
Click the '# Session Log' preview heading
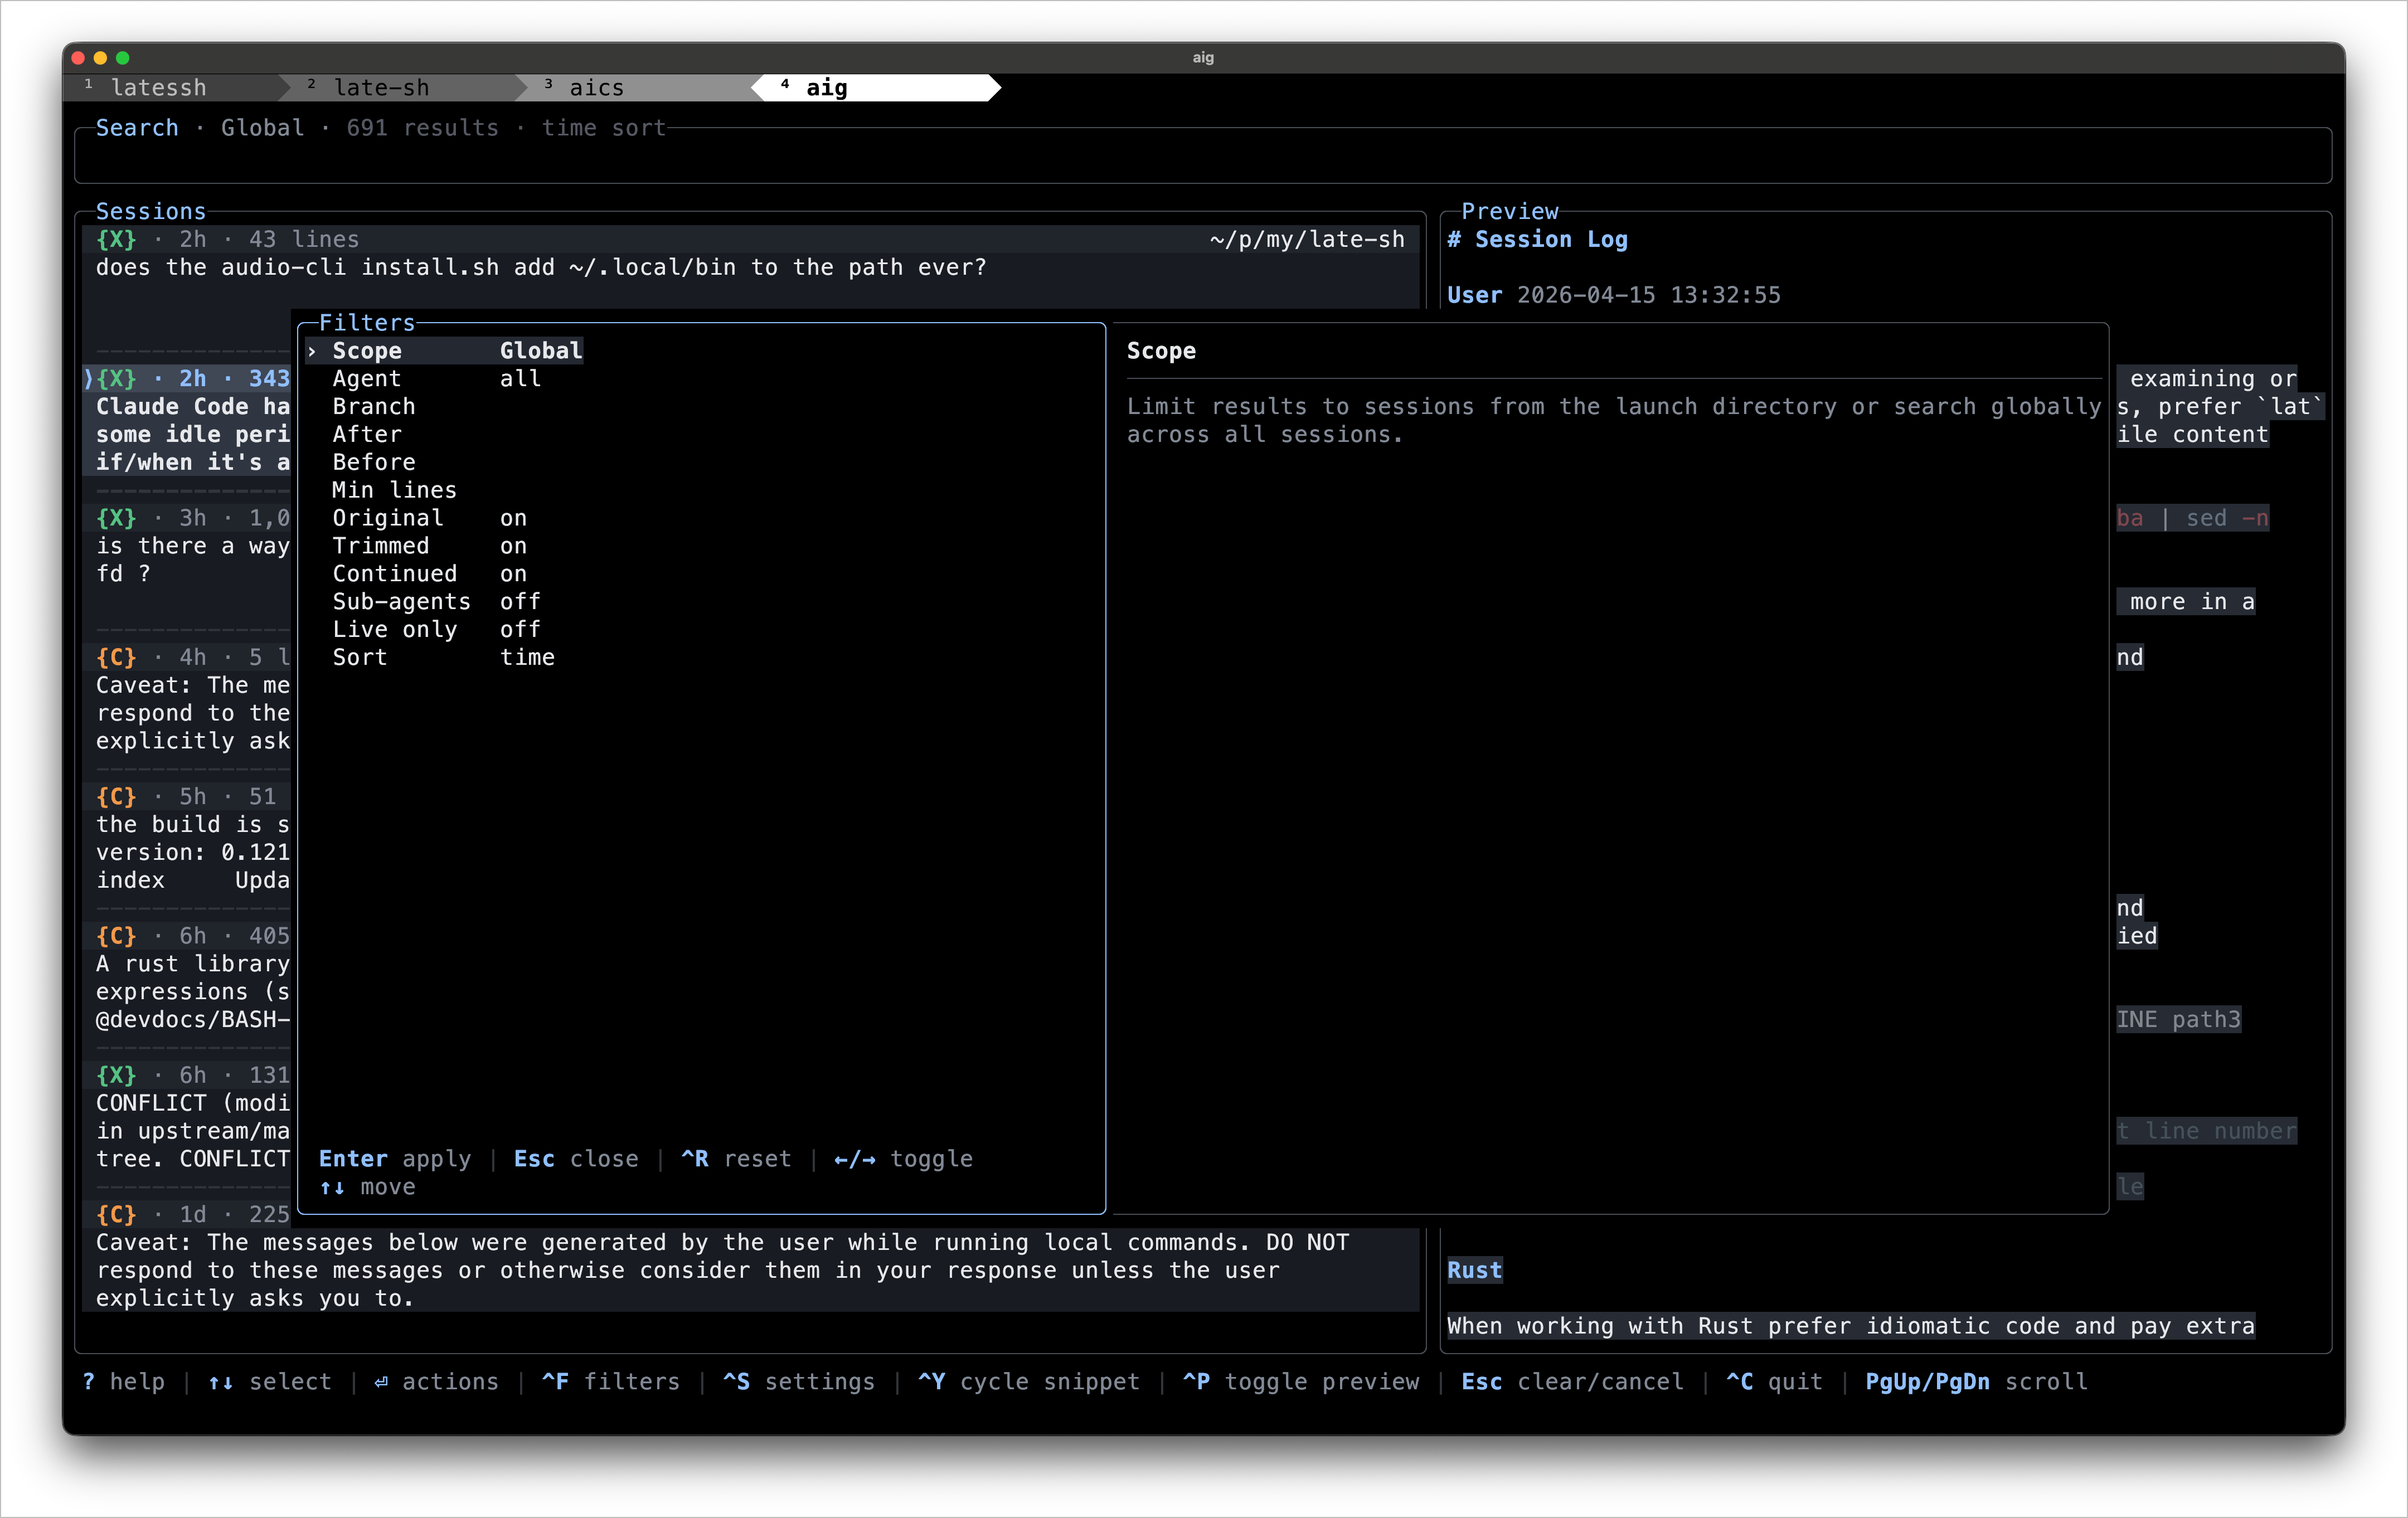pos(1537,240)
